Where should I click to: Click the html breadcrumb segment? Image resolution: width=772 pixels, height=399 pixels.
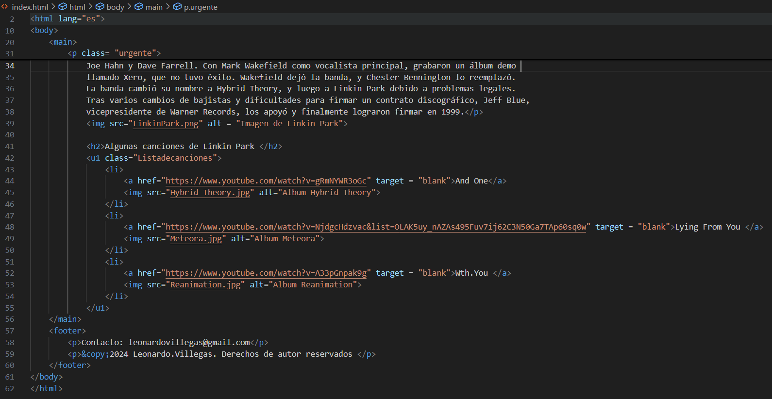pyautogui.click(x=77, y=7)
